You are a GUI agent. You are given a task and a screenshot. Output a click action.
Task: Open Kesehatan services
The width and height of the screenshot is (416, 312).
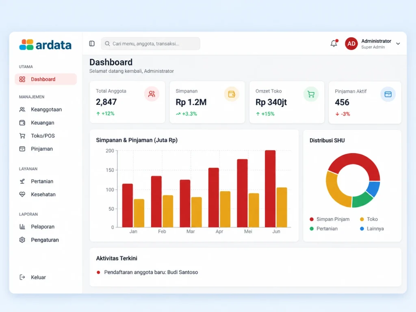(45, 194)
